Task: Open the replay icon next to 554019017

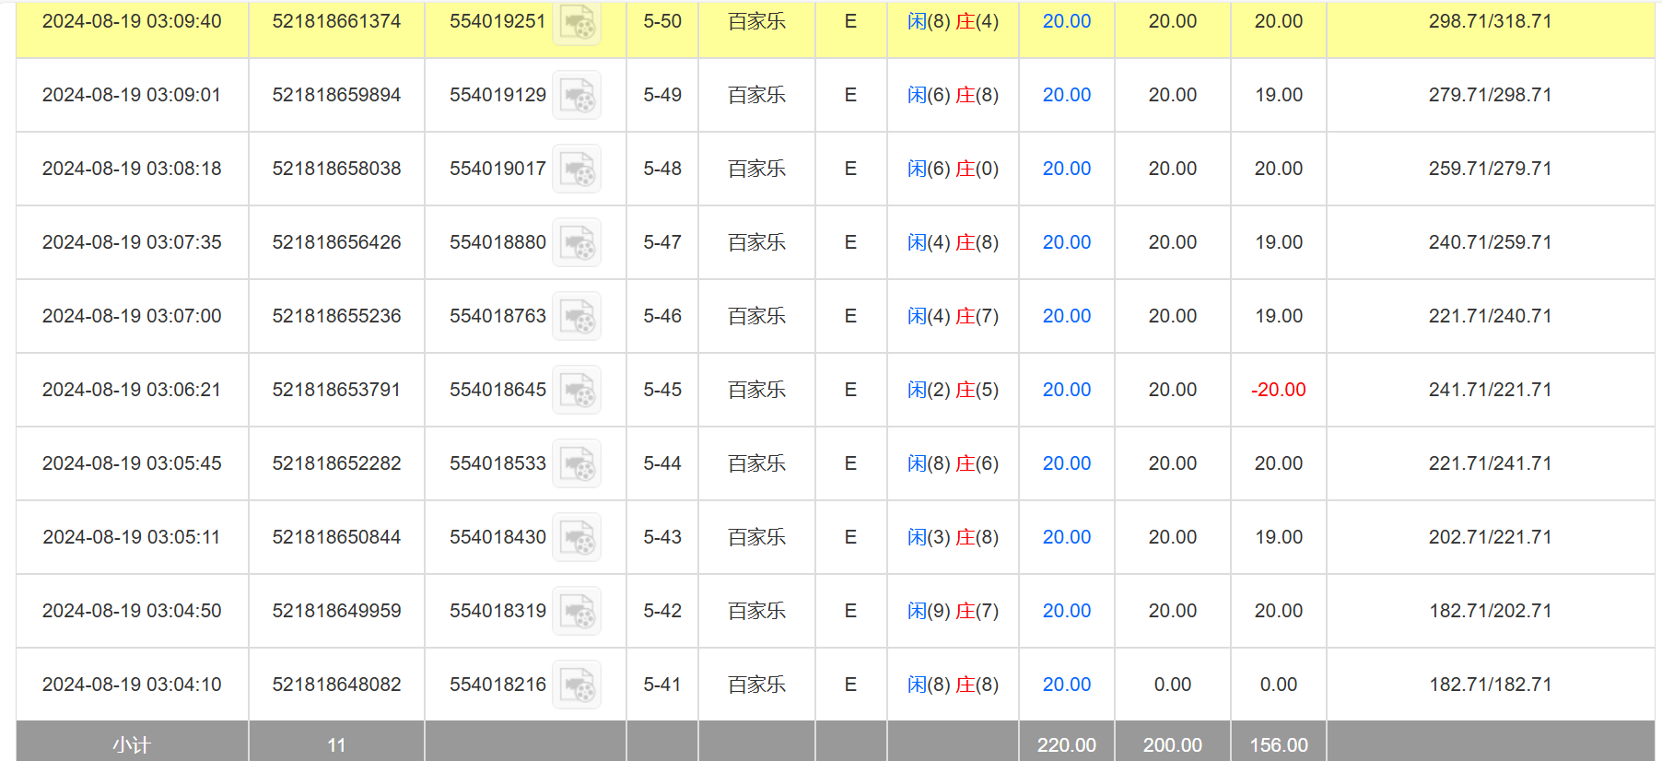Action: pos(577,170)
